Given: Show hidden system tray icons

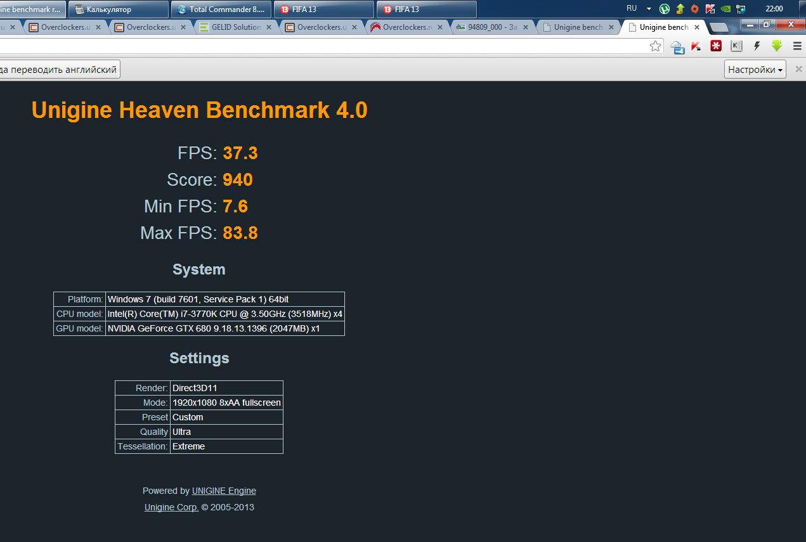Looking at the screenshot, I should pyautogui.click(x=649, y=9).
